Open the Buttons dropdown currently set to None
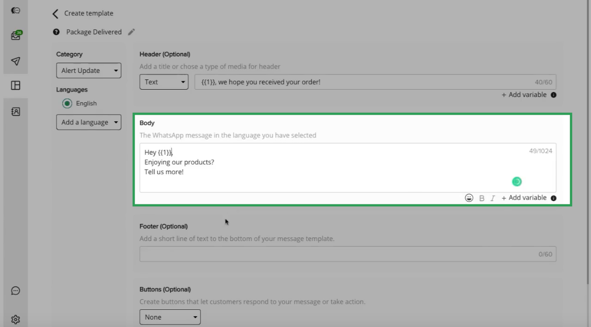591x327 pixels. tap(170, 317)
